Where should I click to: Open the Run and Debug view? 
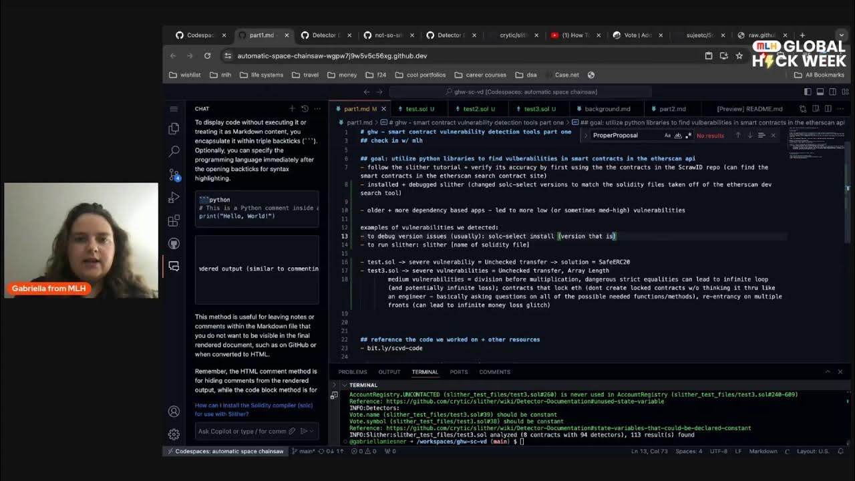click(174, 196)
